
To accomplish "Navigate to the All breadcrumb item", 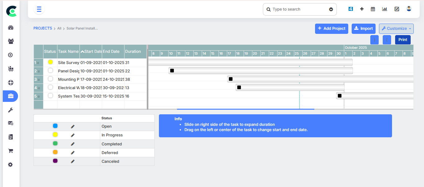I will pyautogui.click(x=59, y=28).
